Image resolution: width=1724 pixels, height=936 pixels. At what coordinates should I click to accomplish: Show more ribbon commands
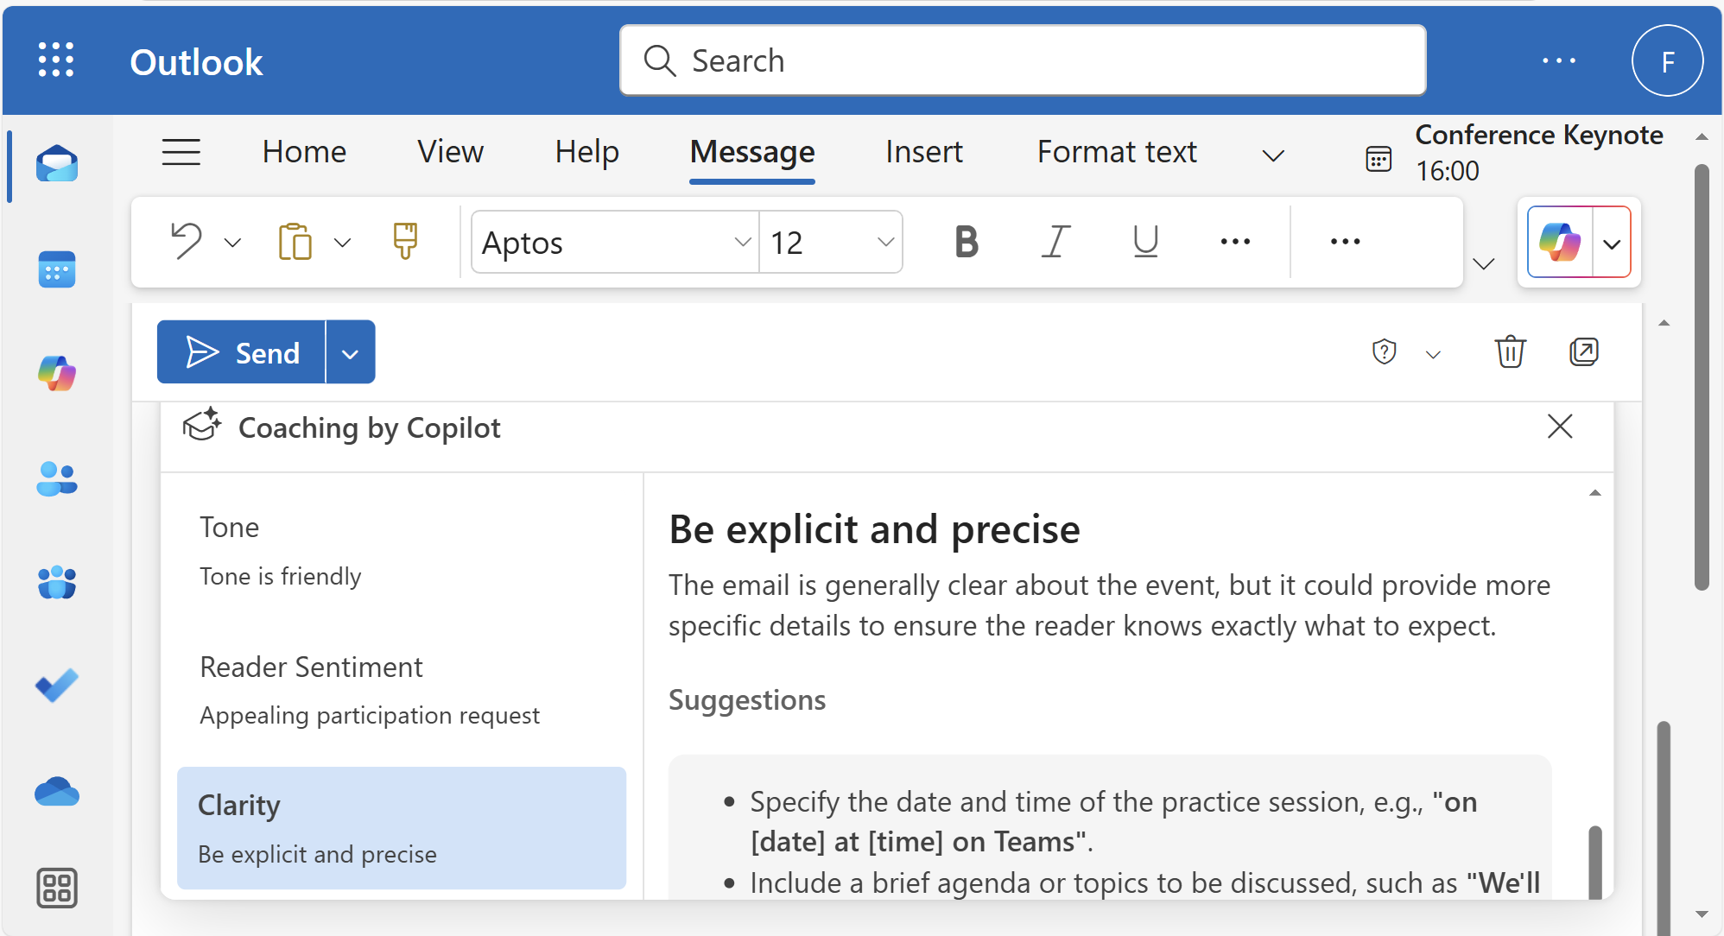[1345, 242]
